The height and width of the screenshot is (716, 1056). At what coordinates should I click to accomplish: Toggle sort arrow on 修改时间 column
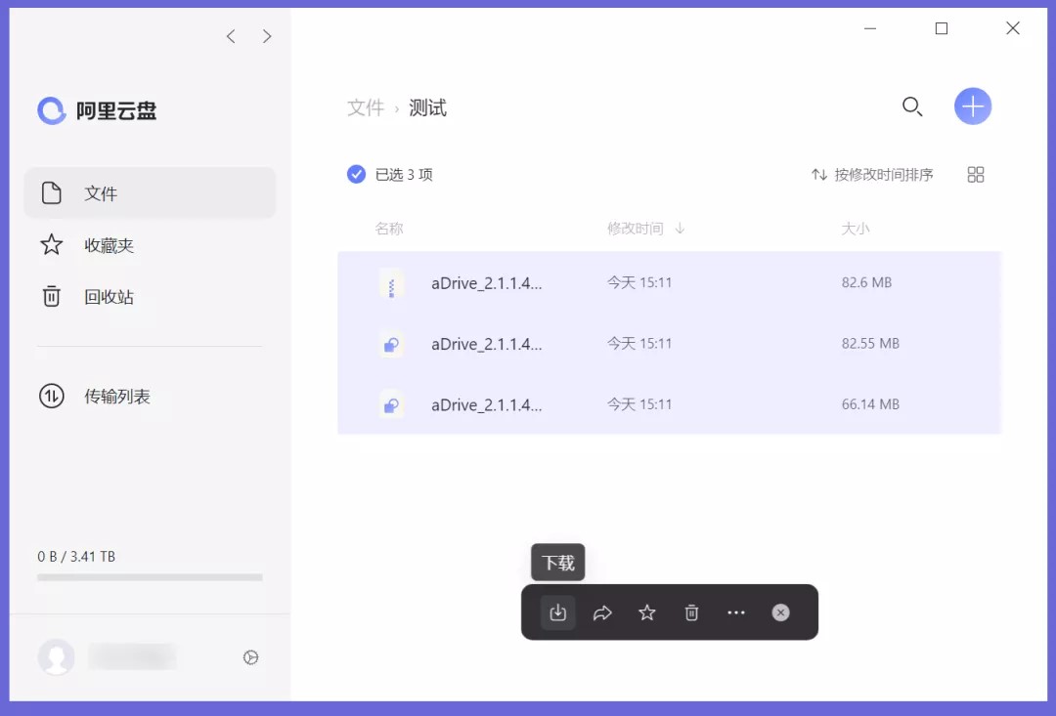click(680, 229)
